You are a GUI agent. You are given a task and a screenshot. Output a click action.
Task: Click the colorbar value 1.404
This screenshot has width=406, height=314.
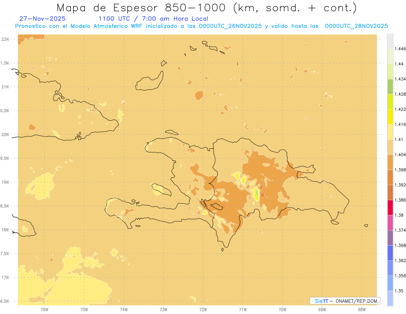400,155
